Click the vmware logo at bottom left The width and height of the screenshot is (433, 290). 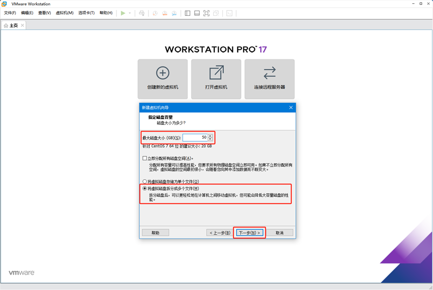21,273
